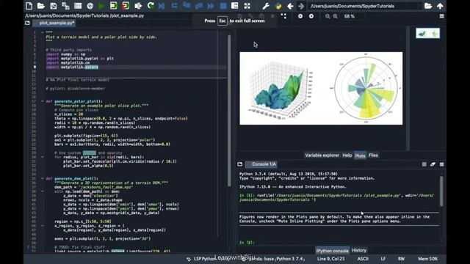Switch to the Files tab
470x264 pixels.
click(x=373, y=155)
